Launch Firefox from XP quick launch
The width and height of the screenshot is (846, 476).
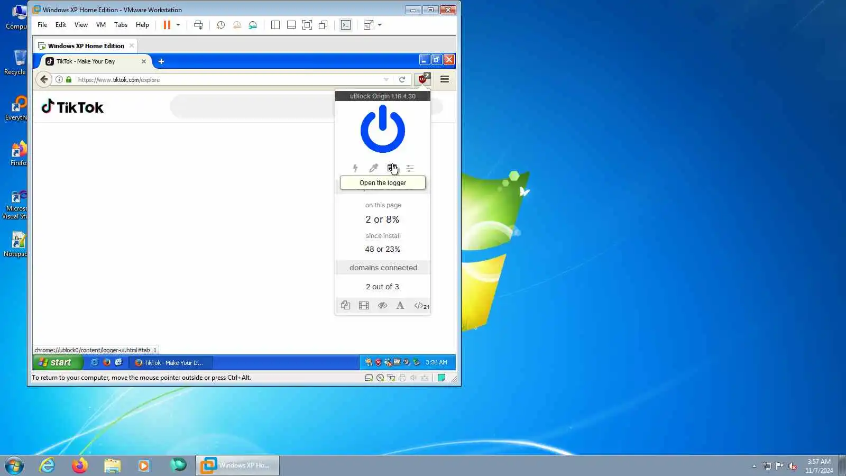click(x=107, y=362)
